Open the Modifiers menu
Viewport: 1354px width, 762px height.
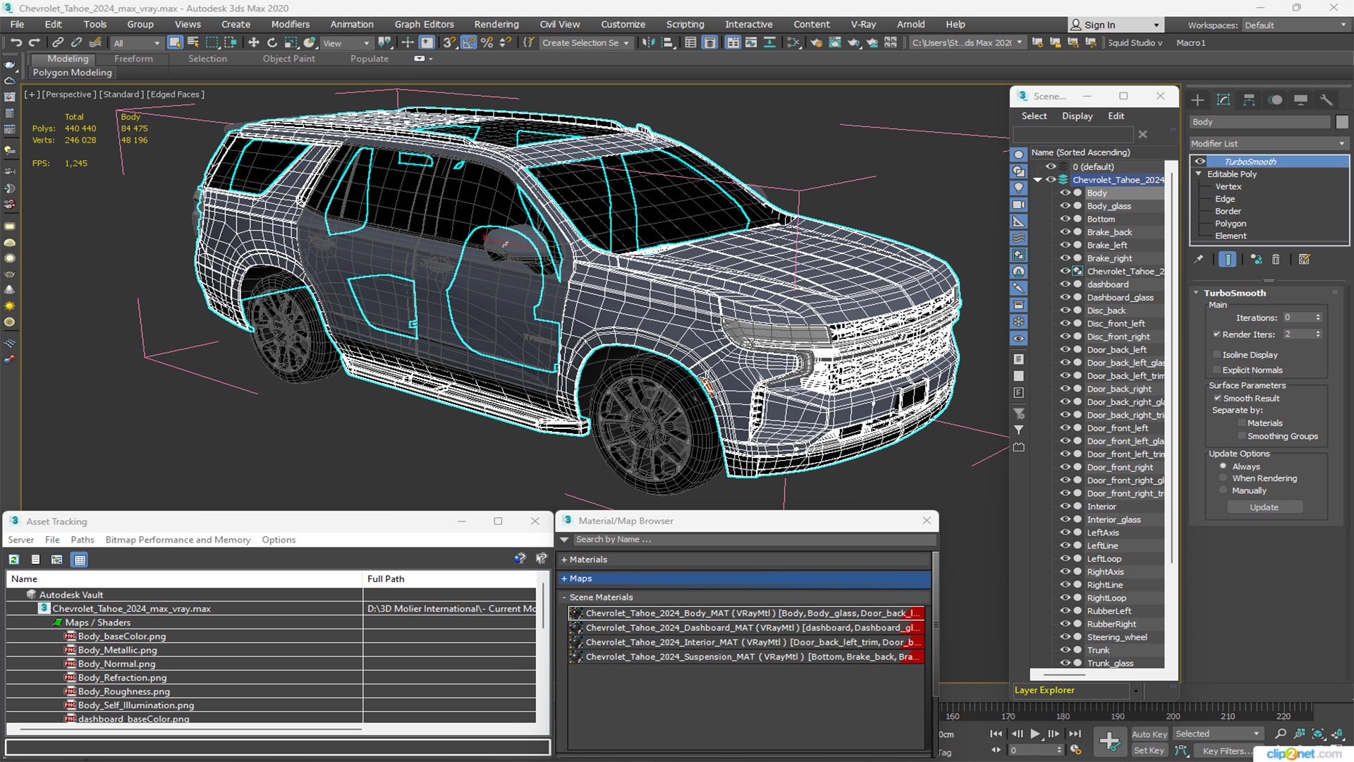point(290,25)
